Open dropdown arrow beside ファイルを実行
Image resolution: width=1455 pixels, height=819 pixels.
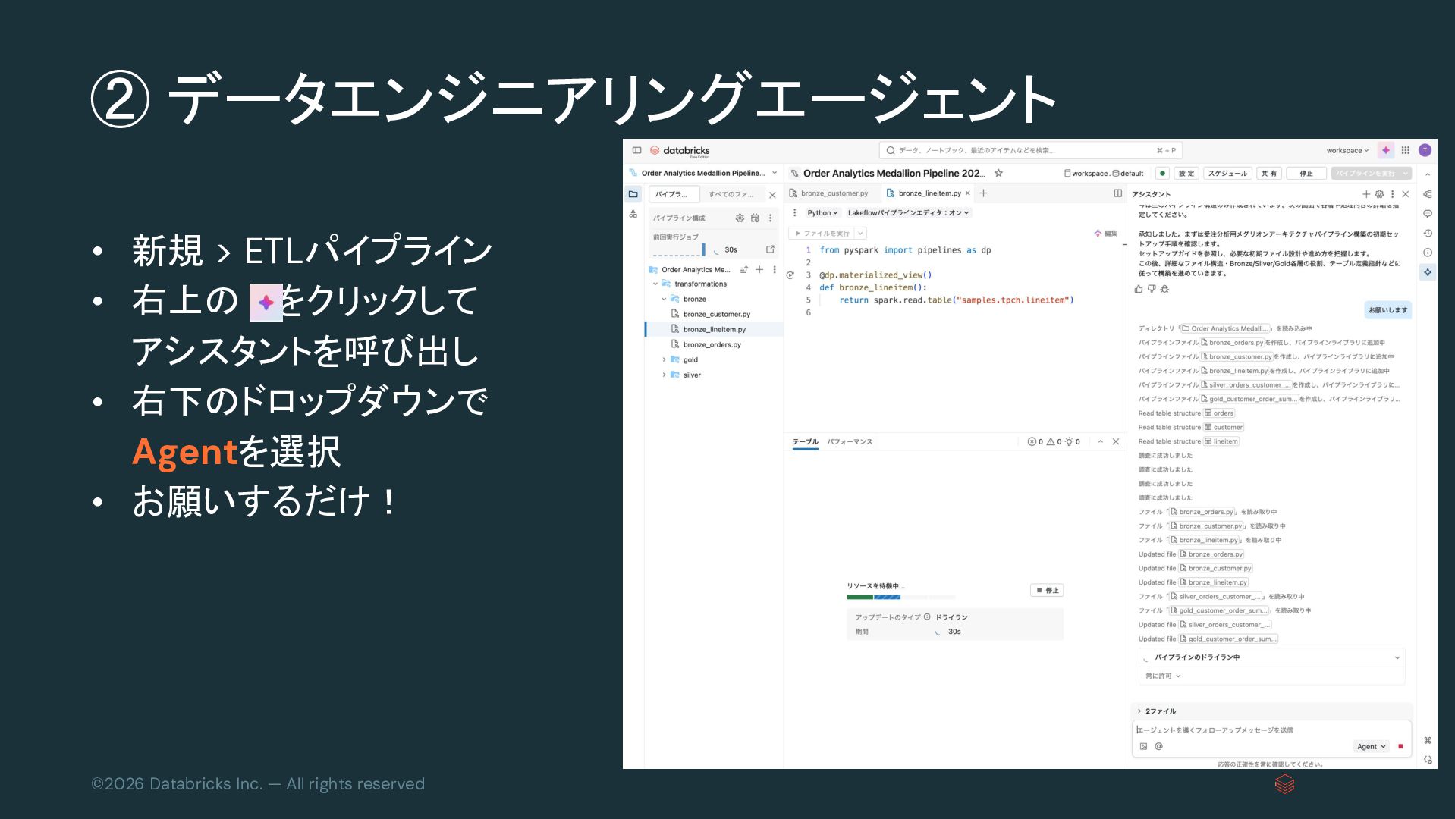point(860,234)
